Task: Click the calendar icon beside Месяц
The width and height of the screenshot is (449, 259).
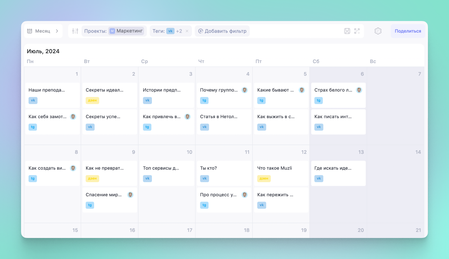Action: [x=30, y=31]
